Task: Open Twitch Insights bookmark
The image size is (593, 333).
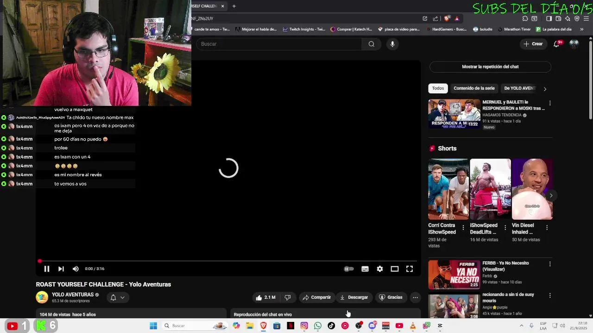Action: [303, 29]
